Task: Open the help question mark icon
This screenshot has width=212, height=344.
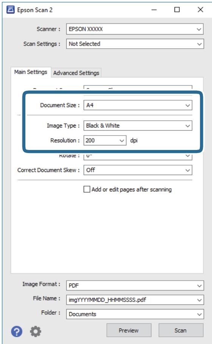Action: 17,331
